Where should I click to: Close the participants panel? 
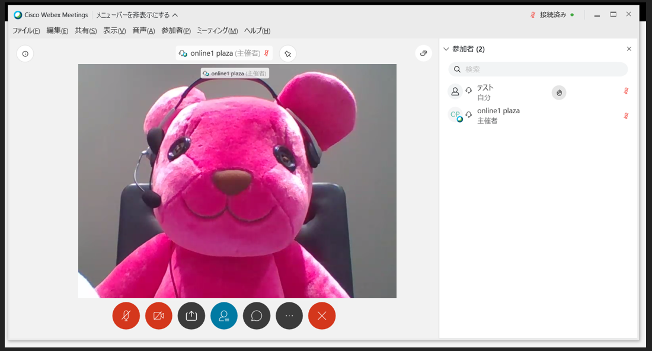(x=629, y=49)
